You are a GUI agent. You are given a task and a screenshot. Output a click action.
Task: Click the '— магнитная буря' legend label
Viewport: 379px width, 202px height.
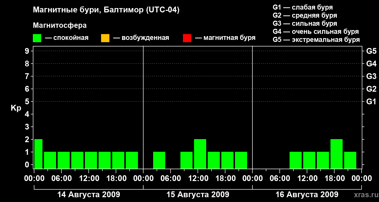point(225,38)
